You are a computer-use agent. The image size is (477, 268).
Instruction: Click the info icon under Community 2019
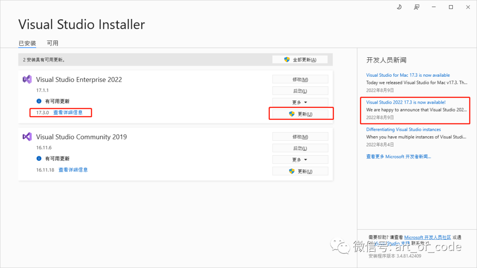click(39, 158)
